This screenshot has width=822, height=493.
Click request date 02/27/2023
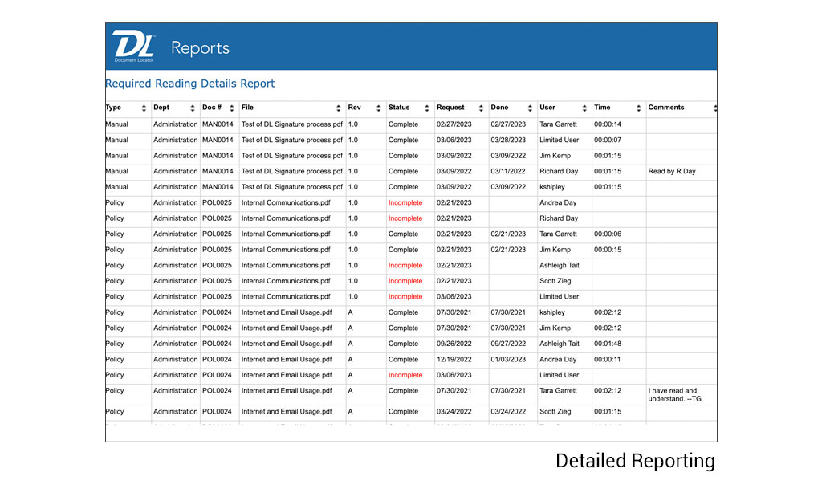click(x=454, y=124)
